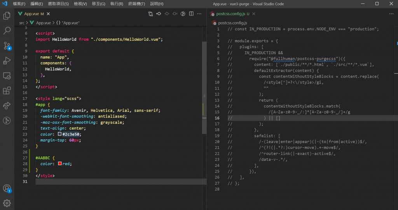Open color picker for the #2c3e50 swatch
The image size is (398, 210).
click(x=59, y=134)
